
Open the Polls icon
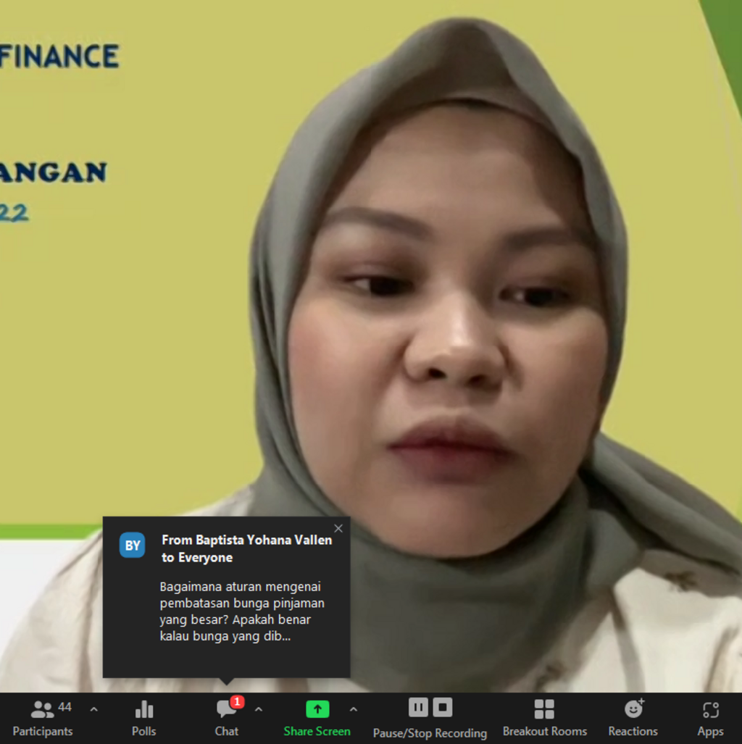coord(144,709)
